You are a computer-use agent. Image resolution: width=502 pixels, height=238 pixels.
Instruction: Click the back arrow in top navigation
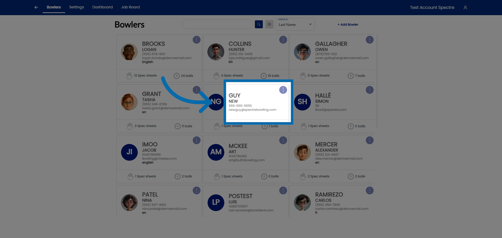pos(36,7)
